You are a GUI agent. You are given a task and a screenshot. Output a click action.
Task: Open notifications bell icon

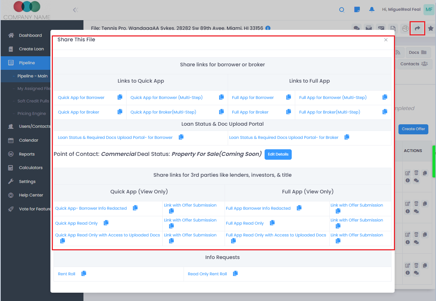tap(372, 10)
